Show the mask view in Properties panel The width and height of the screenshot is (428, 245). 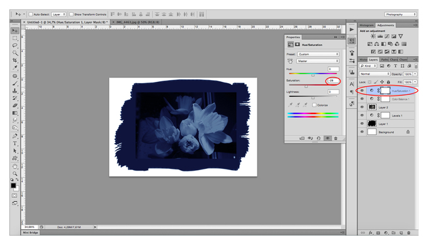click(x=297, y=45)
